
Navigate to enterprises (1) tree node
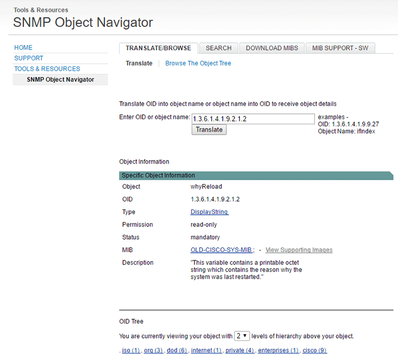pyautogui.click(x=278, y=350)
